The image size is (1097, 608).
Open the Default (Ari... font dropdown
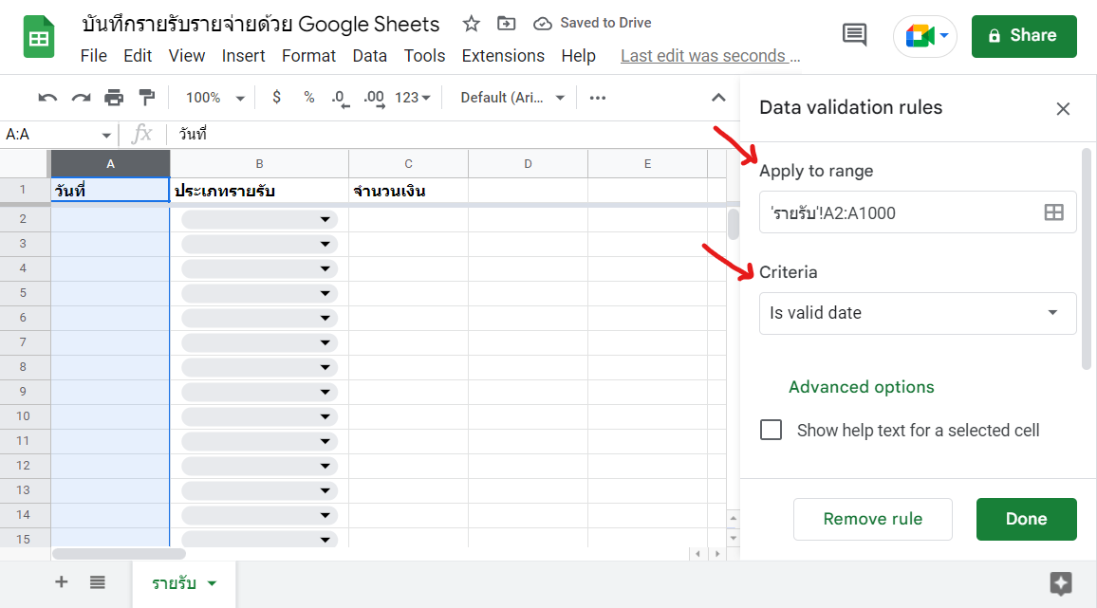pyautogui.click(x=512, y=98)
